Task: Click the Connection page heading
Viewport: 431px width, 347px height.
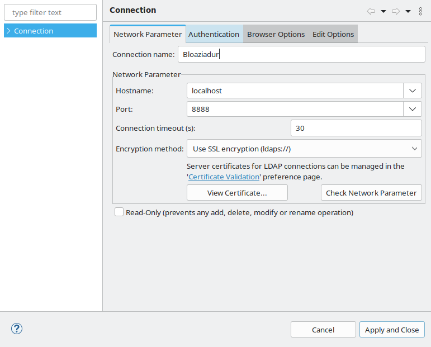Action: click(x=132, y=10)
